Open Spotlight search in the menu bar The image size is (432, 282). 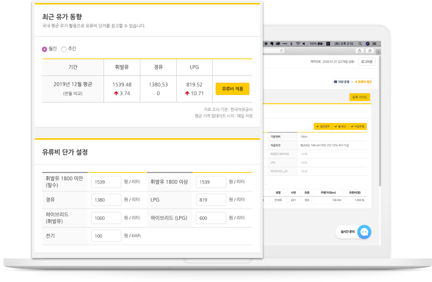360,43
